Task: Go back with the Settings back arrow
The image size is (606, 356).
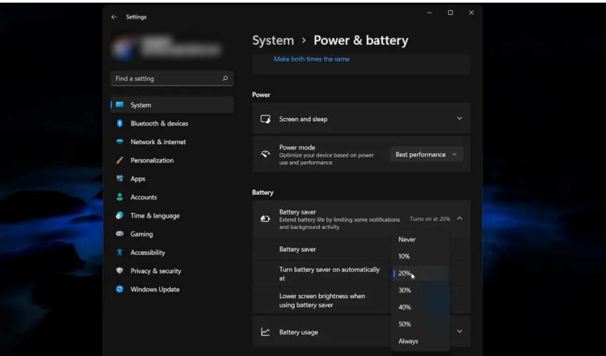Action: 114,17
